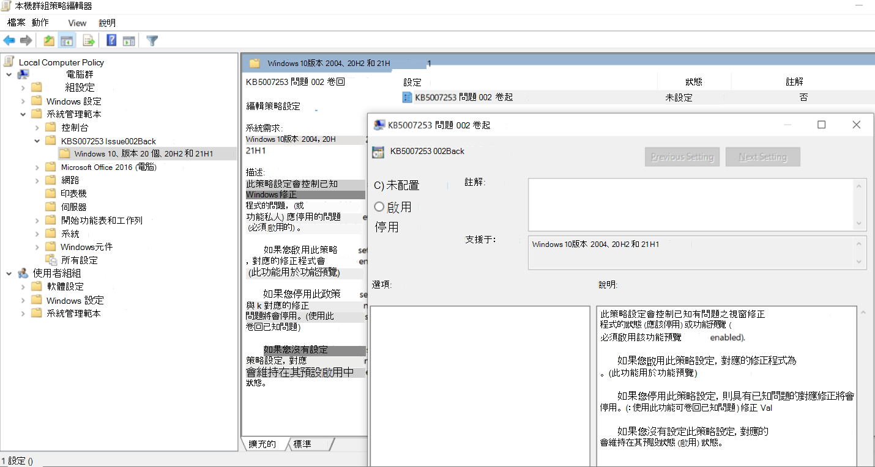875x467 pixels.
Task: Select the 未設定 status cell
Action: tap(679, 97)
